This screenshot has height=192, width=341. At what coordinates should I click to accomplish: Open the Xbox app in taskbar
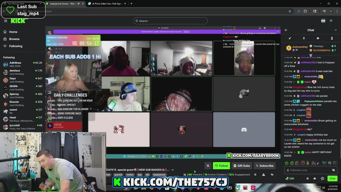pyautogui.click(x=237, y=188)
